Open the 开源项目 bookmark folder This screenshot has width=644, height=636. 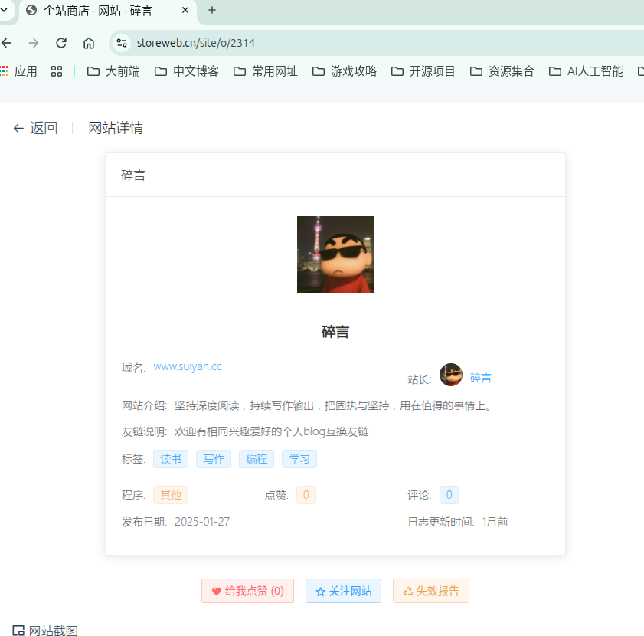click(x=423, y=71)
